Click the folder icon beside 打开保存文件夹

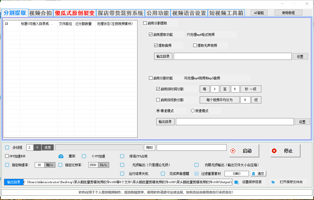click(273, 182)
